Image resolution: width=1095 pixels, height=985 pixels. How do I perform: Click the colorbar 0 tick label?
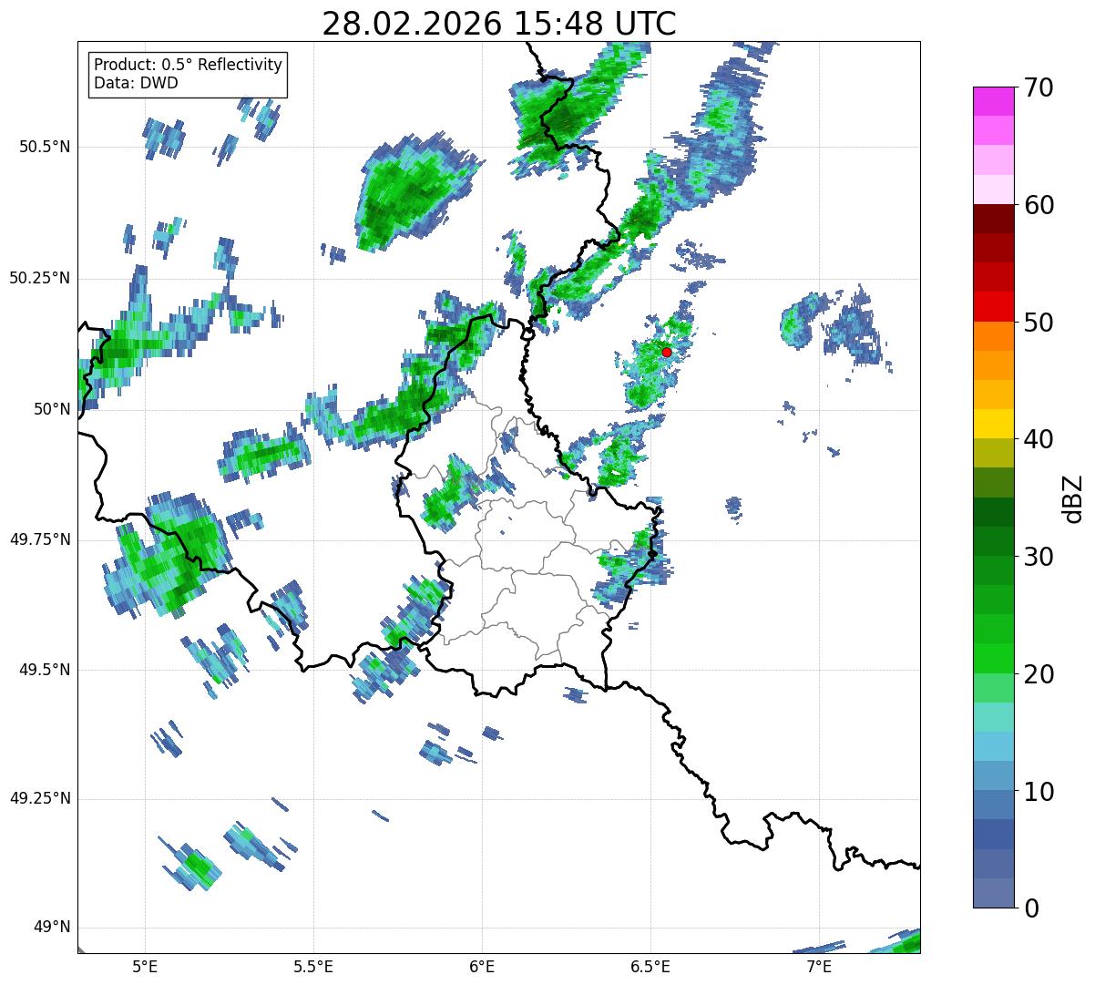(x=1031, y=908)
